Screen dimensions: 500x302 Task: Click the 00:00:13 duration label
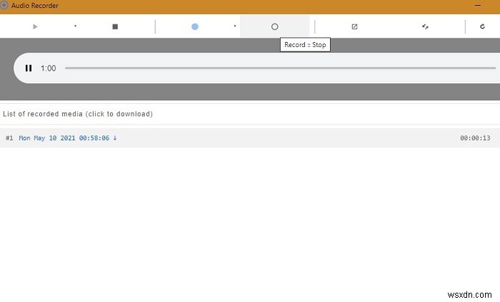[x=475, y=138]
